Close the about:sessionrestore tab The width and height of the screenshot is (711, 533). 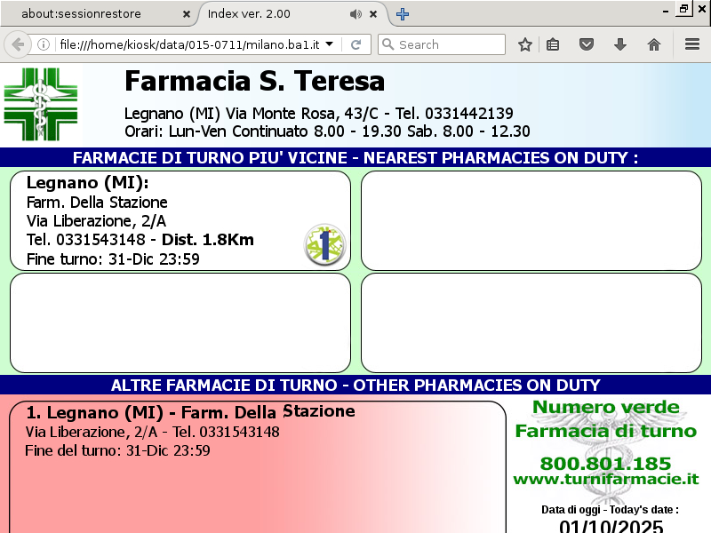(186, 14)
